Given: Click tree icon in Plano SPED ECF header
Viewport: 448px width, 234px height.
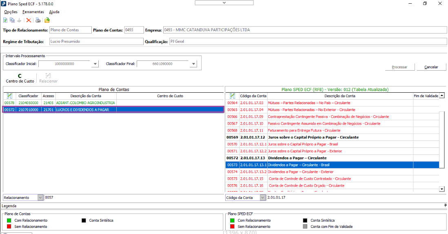Looking at the screenshot, I should 232,96.
